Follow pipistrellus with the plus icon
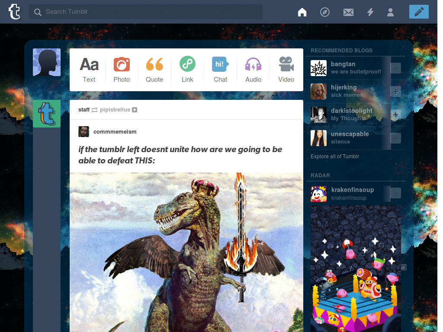The height and width of the screenshot is (332, 443). click(x=135, y=110)
